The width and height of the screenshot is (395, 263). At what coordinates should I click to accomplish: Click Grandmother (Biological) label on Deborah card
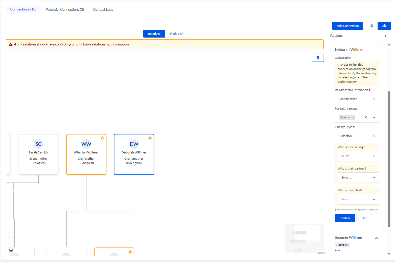click(134, 161)
